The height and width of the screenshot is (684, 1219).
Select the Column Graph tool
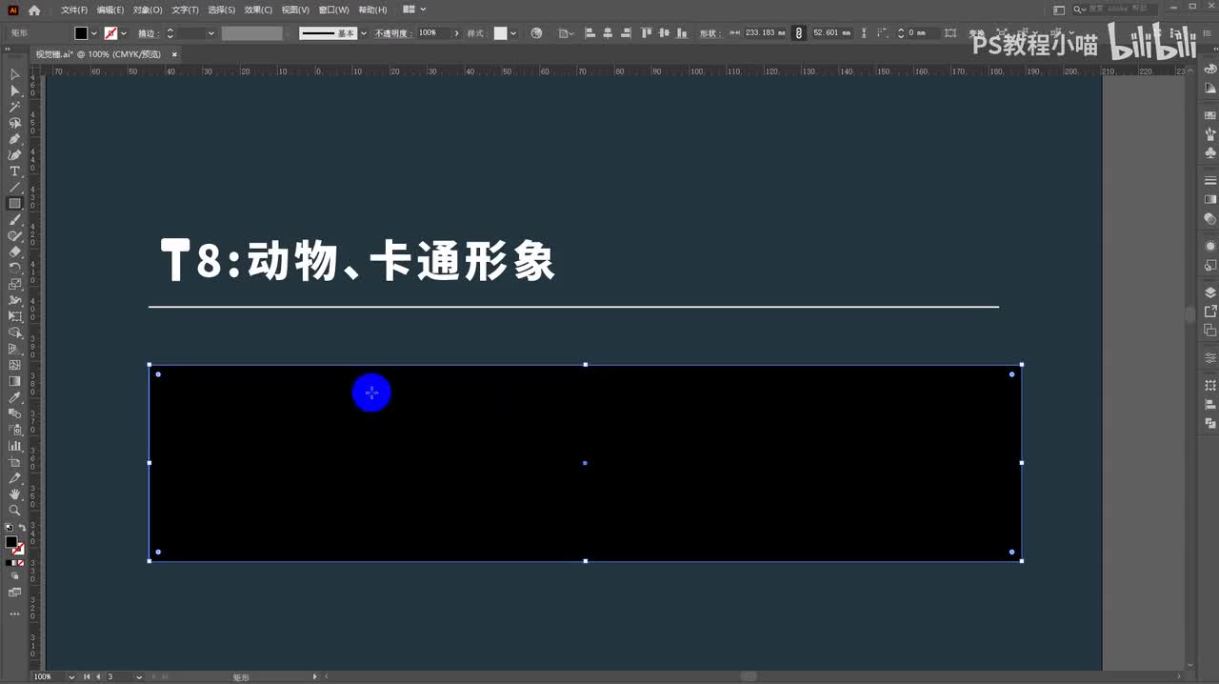click(x=14, y=445)
